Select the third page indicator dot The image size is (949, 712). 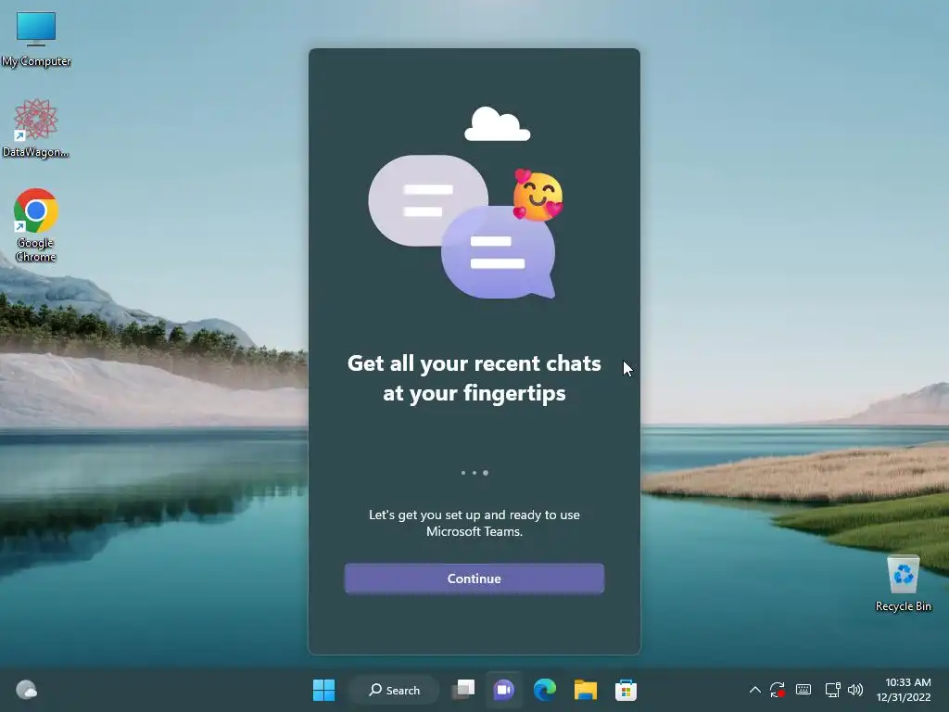click(486, 473)
